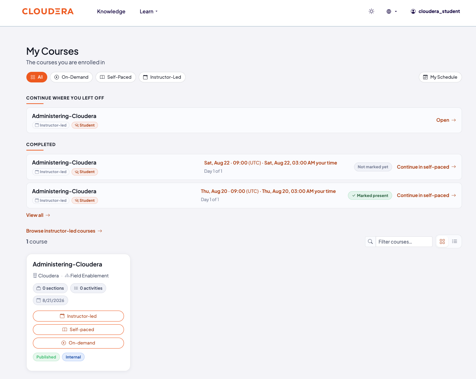
Task: Continue in self-paced for Aug 22 session
Action: point(426,167)
